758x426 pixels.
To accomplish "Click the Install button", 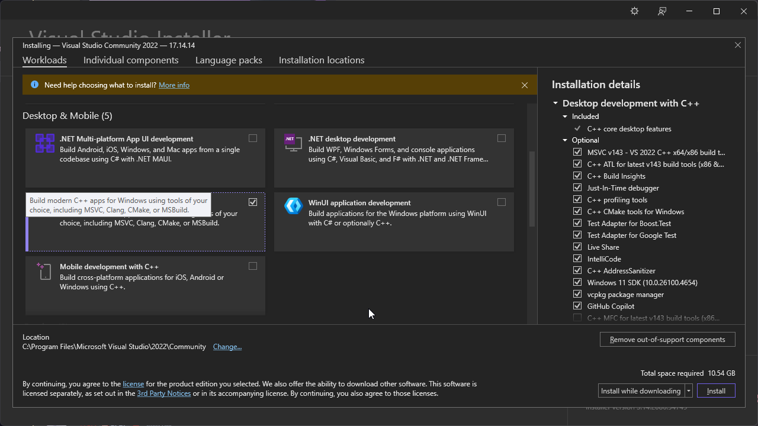I will [x=716, y=391].
